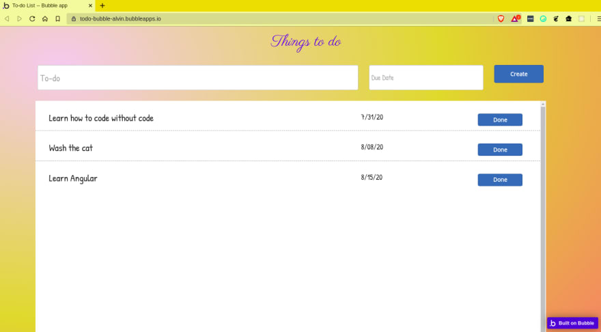Click the dark square extension icon

531,18
